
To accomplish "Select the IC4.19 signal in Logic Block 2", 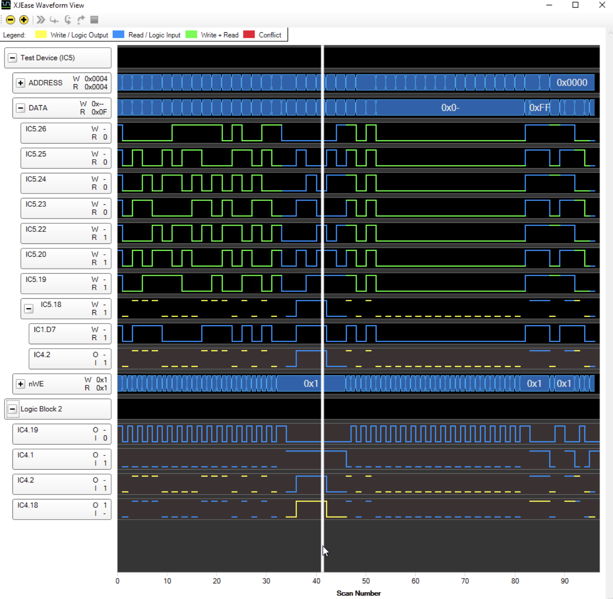I will pos(28,430).
